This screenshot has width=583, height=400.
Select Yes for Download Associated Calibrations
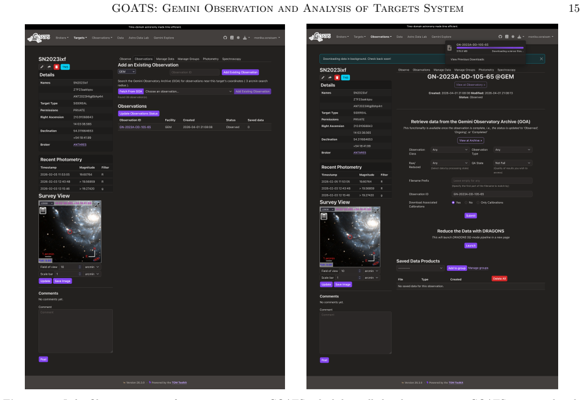tap(453, 203)
